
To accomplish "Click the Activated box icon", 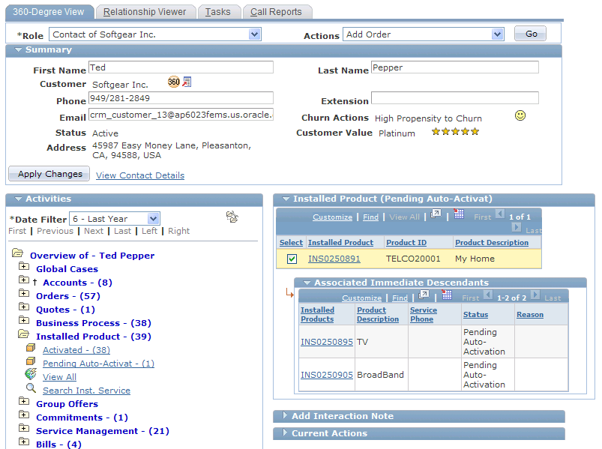I will point(31,348).
